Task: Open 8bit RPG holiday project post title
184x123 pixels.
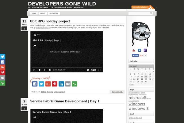Action: pos(50,21)
